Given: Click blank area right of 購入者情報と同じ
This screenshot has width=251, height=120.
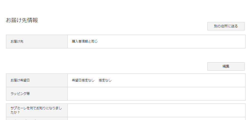Looking at the screenshot, I should (x=171, y=42).
